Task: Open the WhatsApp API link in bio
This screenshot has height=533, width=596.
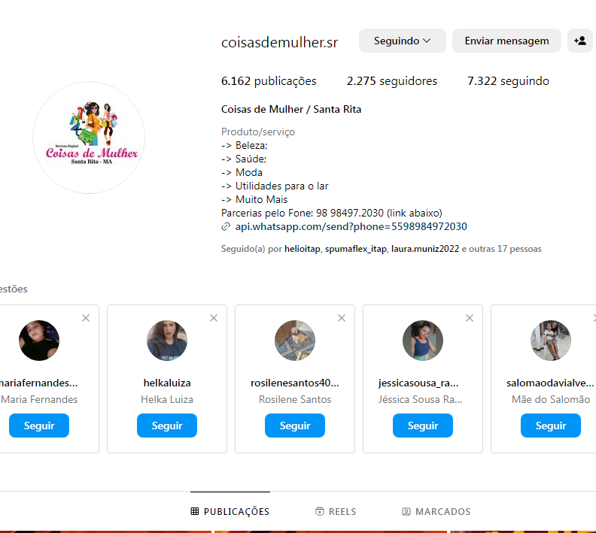Action: click(351, 226)
